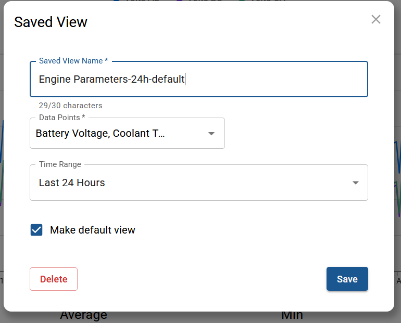The width and height of the screenshot is (401, 323).
Task: Delete this saved view
Action: (x=54, y=279)
